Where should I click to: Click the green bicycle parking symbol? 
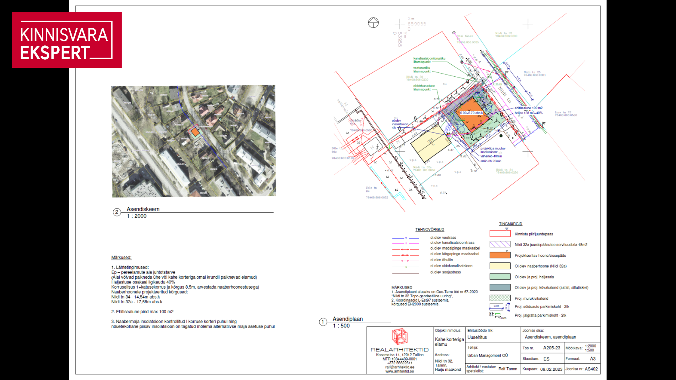tap(497, 315)
